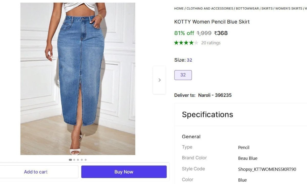Open Clothing and Accessories breadcrumb link
This screenshot has height=184, width=307.
click(x=210, y=8)
